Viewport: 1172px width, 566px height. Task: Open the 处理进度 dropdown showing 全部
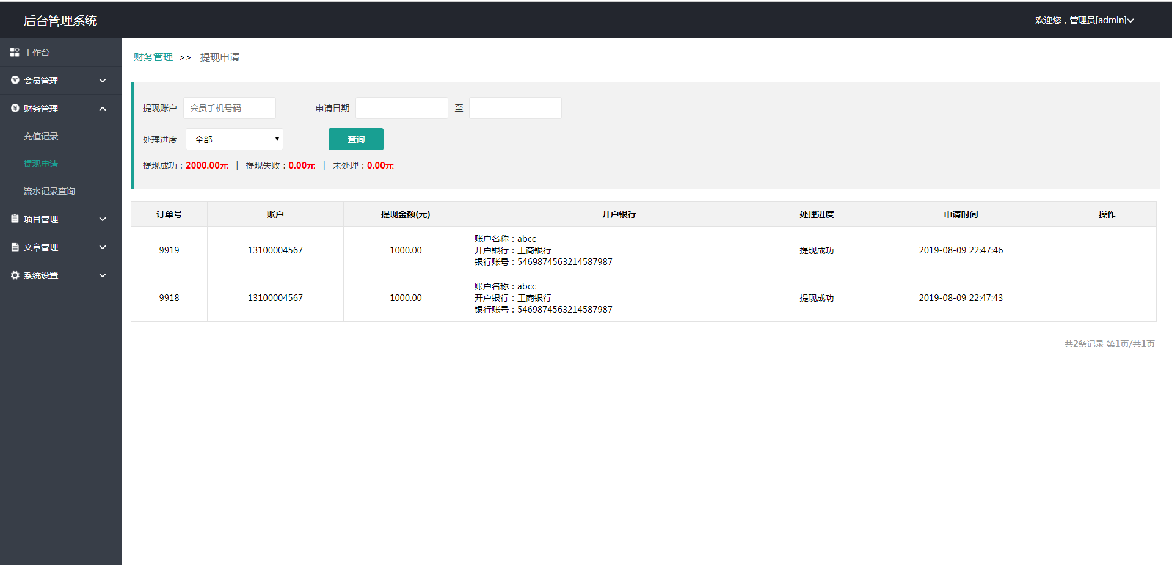coord(235,139)
